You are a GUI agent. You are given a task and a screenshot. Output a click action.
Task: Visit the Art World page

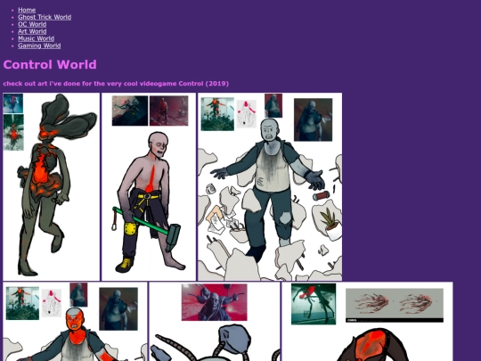[32, 31]
